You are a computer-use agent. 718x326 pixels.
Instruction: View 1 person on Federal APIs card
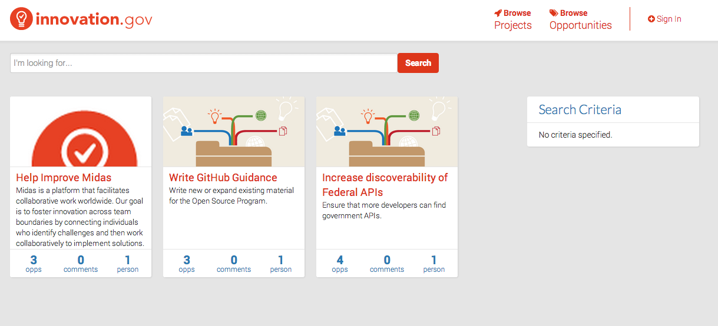(434, 263)
